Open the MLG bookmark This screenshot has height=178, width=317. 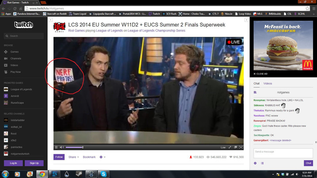258,14
